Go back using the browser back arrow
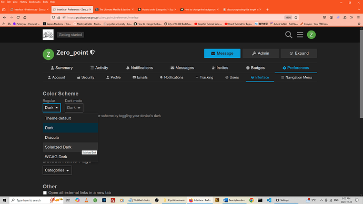 tap(4, 17)
